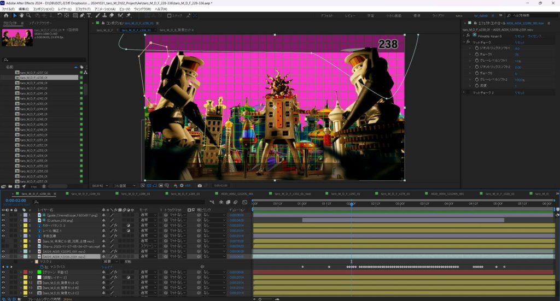The image size is (560, 301).
Task: Select the Type text tool
Action: (x=89, y=15)
